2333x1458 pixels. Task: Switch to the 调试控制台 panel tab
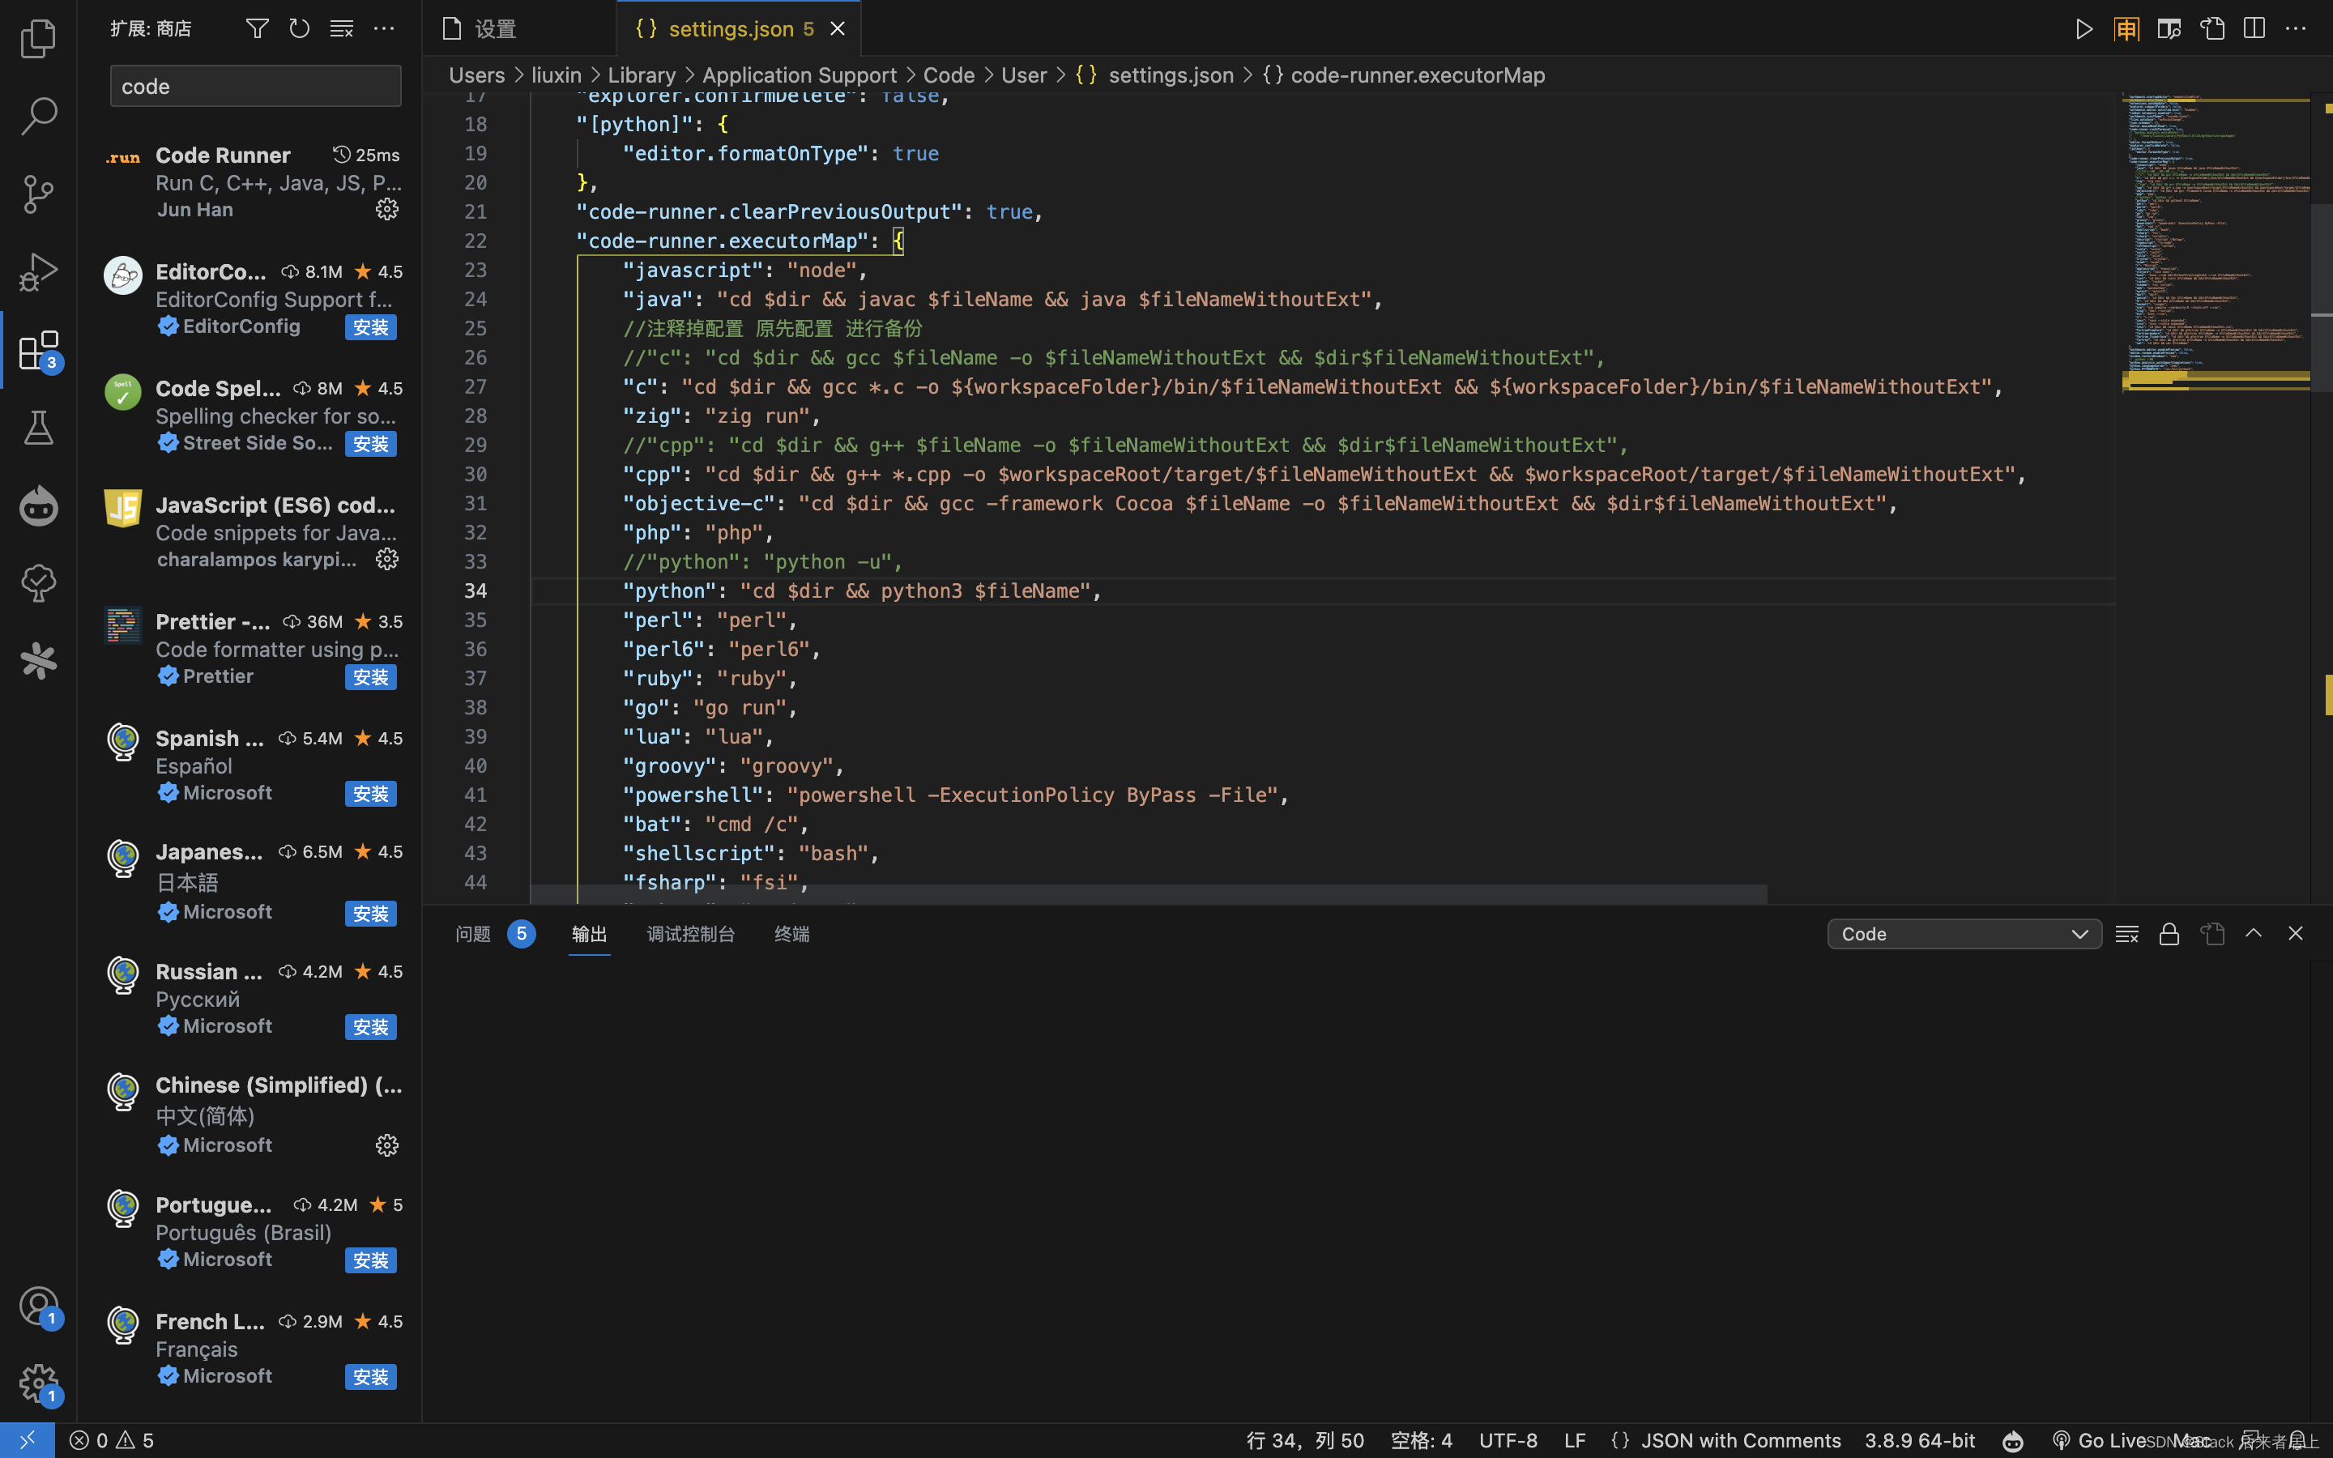[x=690, y=933]
